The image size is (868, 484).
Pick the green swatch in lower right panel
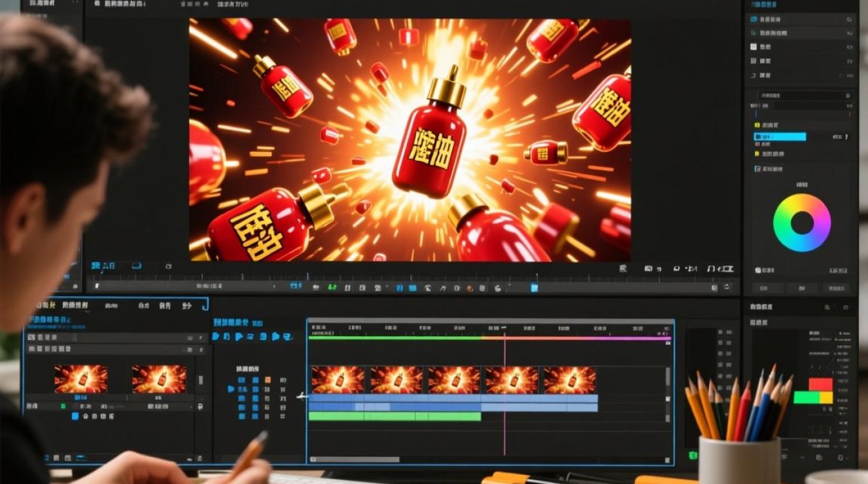807,398
